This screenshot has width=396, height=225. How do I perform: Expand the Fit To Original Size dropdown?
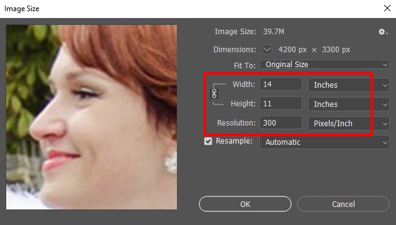(x=325, y=65)
